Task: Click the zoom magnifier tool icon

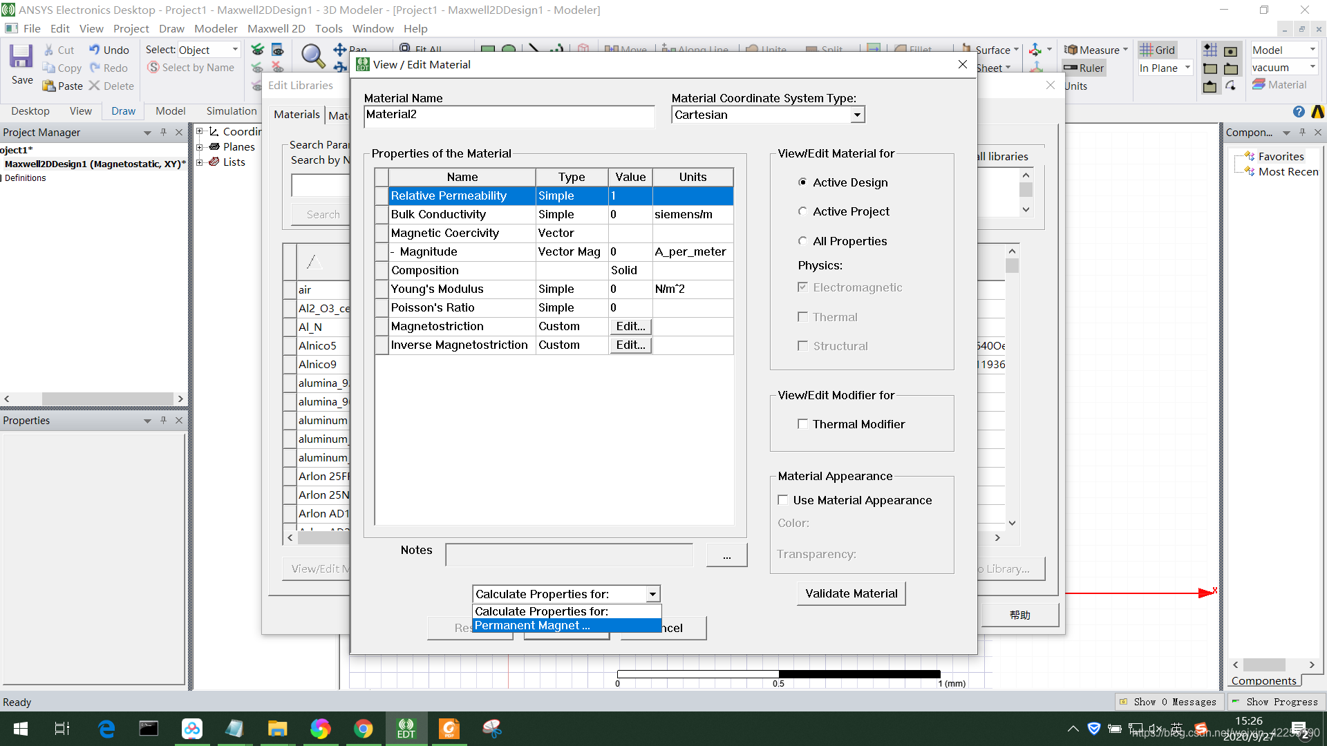Action: point(312,56)
